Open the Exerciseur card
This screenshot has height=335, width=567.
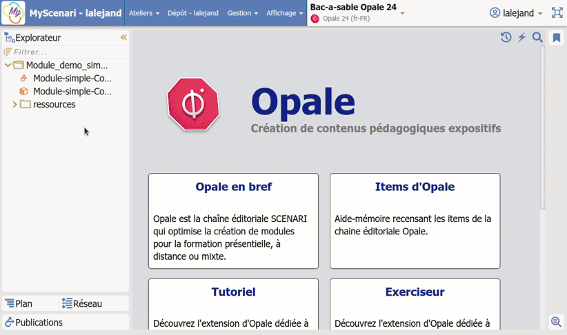click(x=415, y=304)
